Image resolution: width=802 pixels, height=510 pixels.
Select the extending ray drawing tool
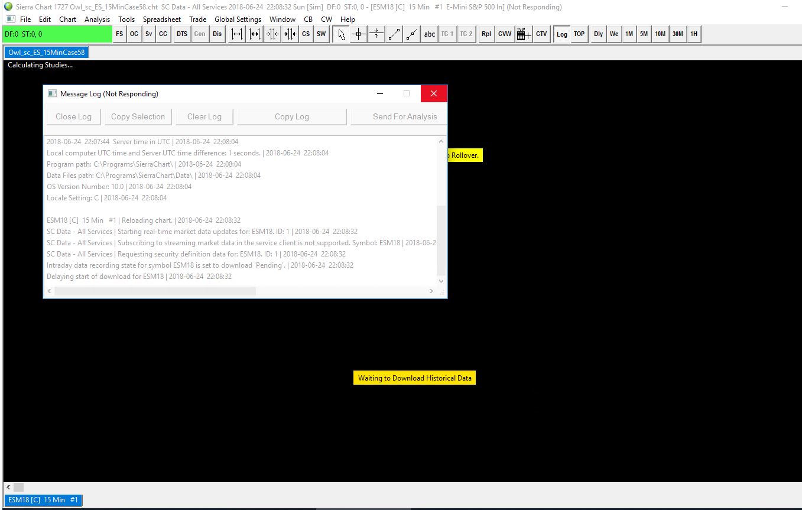412,34
